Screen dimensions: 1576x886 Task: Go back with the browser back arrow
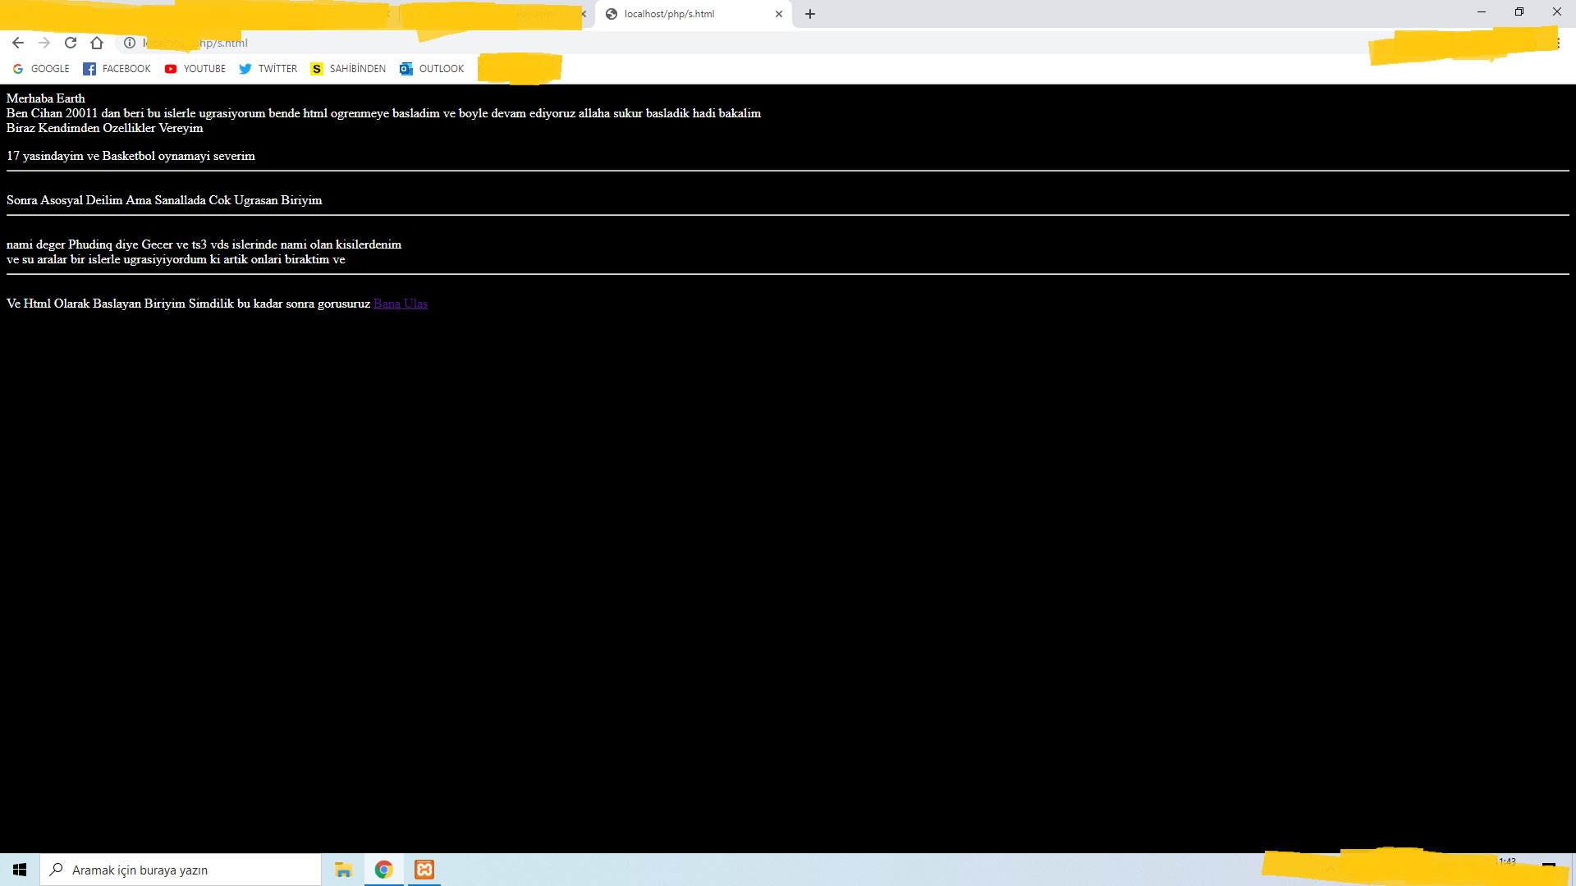(x=18, y=43)
